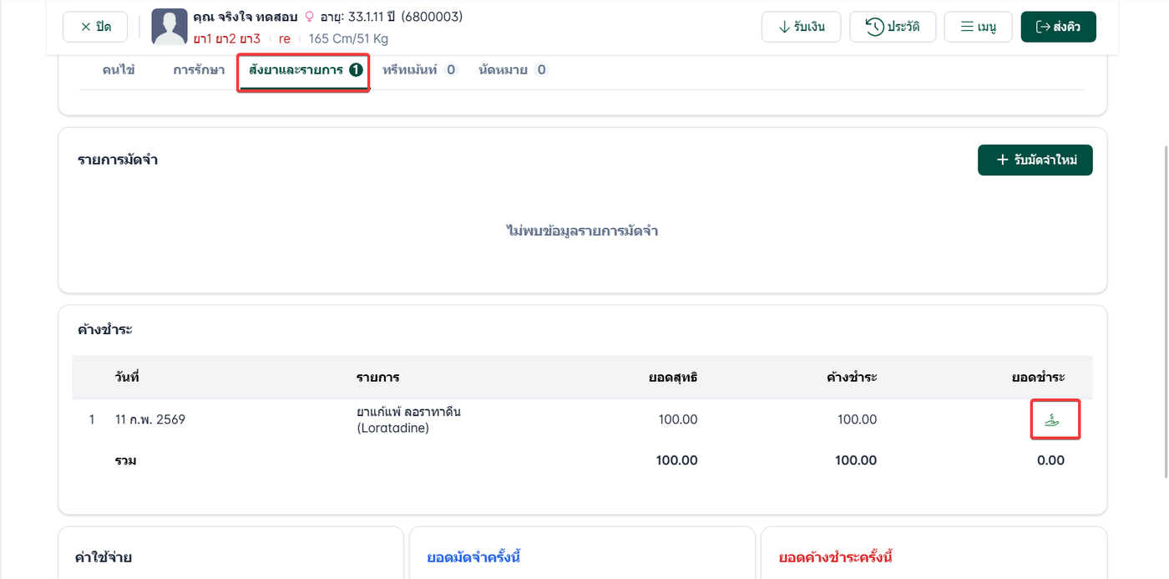
Task: Send to queue with ส่งคิว button
Action: tap(1059, 27)
